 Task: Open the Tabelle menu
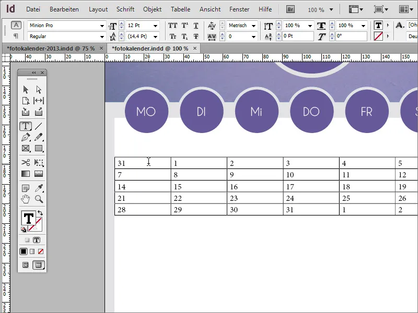(x=180, y=9)
